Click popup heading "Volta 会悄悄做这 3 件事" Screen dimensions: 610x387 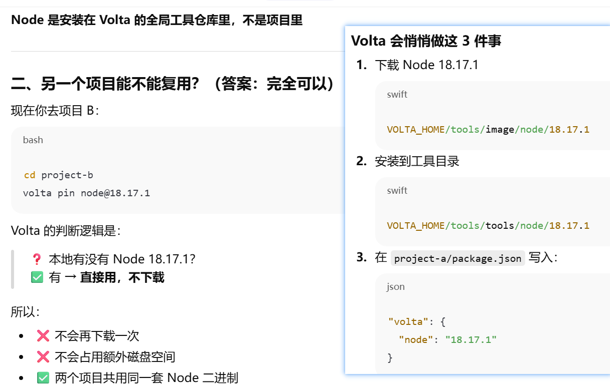coord(426,41)
